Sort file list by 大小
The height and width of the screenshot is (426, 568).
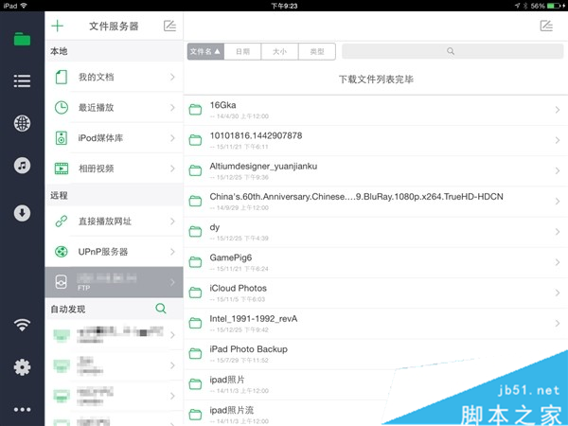(x=279, y=51)
